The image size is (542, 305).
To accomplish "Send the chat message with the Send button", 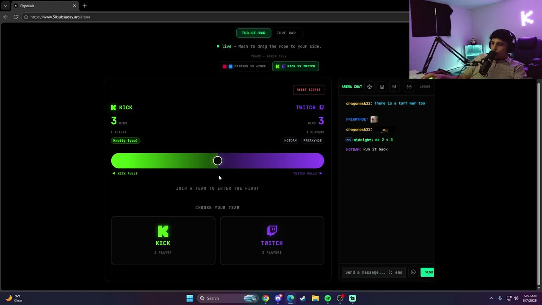I will [427, 272].
